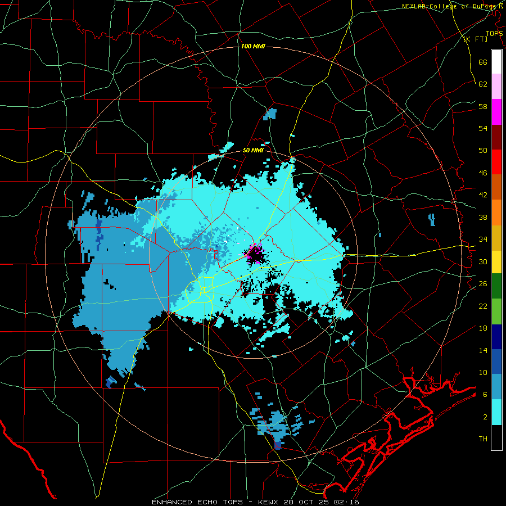Click the medium blue 10-14 kft legend swatch
The height and width of the screenshot is (506, 506).
tap(496, 362)
